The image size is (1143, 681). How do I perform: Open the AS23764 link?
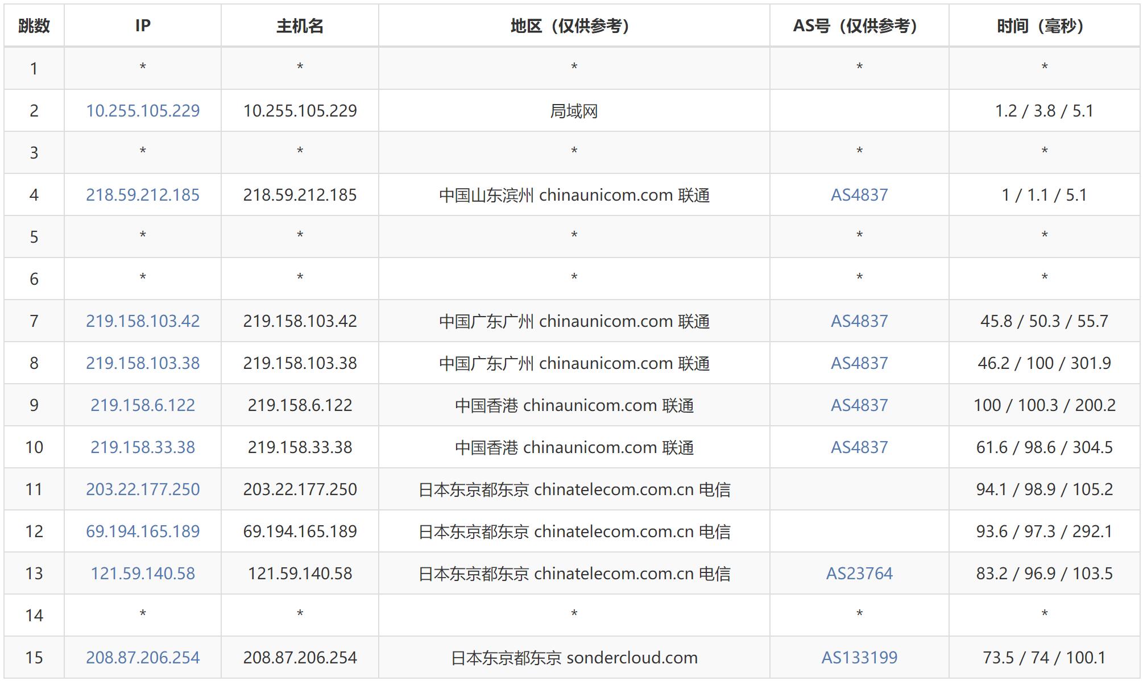pyautogui.click(x=859, y=573)
